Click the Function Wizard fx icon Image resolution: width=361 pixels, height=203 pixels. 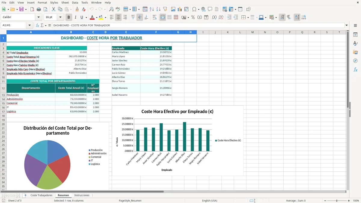point(37,25)
